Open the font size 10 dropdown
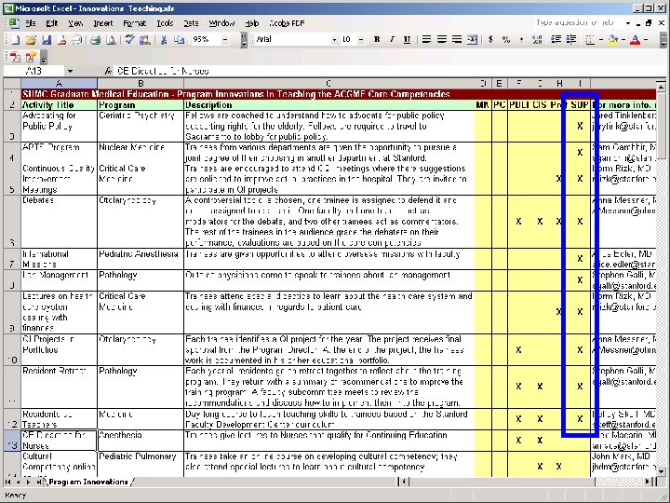This screenshot has width=670, height=503. pyautogui.click(x=361, y=40)
